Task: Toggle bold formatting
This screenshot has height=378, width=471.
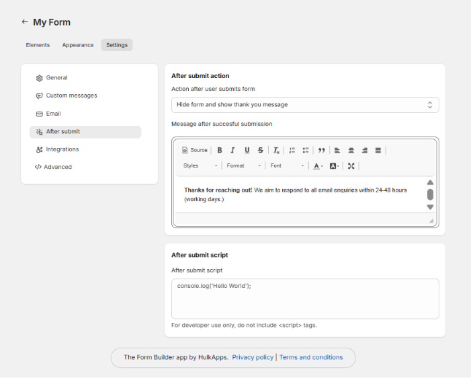Action: click(x=220, y=150)
